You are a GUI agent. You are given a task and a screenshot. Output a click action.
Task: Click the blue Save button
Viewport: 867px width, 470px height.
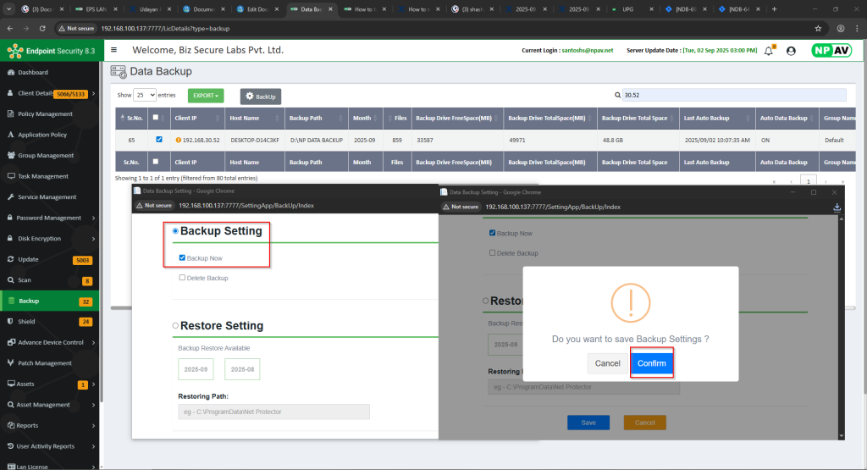(x=588, y=423)
